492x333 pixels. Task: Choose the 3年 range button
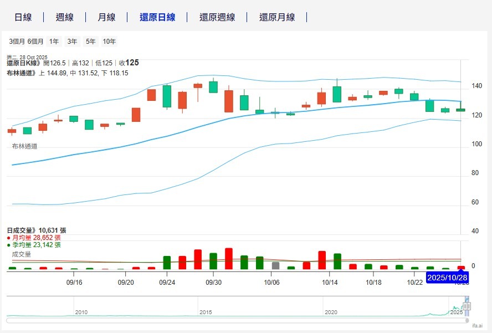[x=72, y=42]
